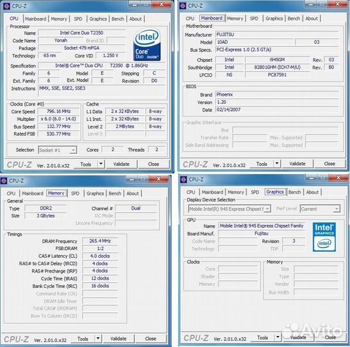Click the Bank Cycle Time value 16 clocks
Screen dimensions: 350x347
click(100, 286)
